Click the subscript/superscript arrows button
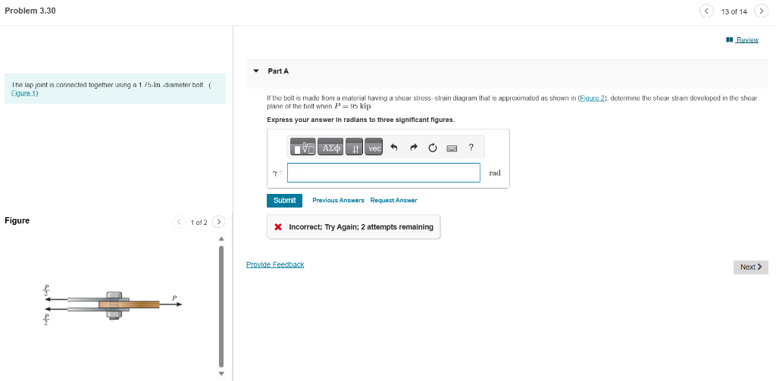Screen dimensions: 776x381 355,148
